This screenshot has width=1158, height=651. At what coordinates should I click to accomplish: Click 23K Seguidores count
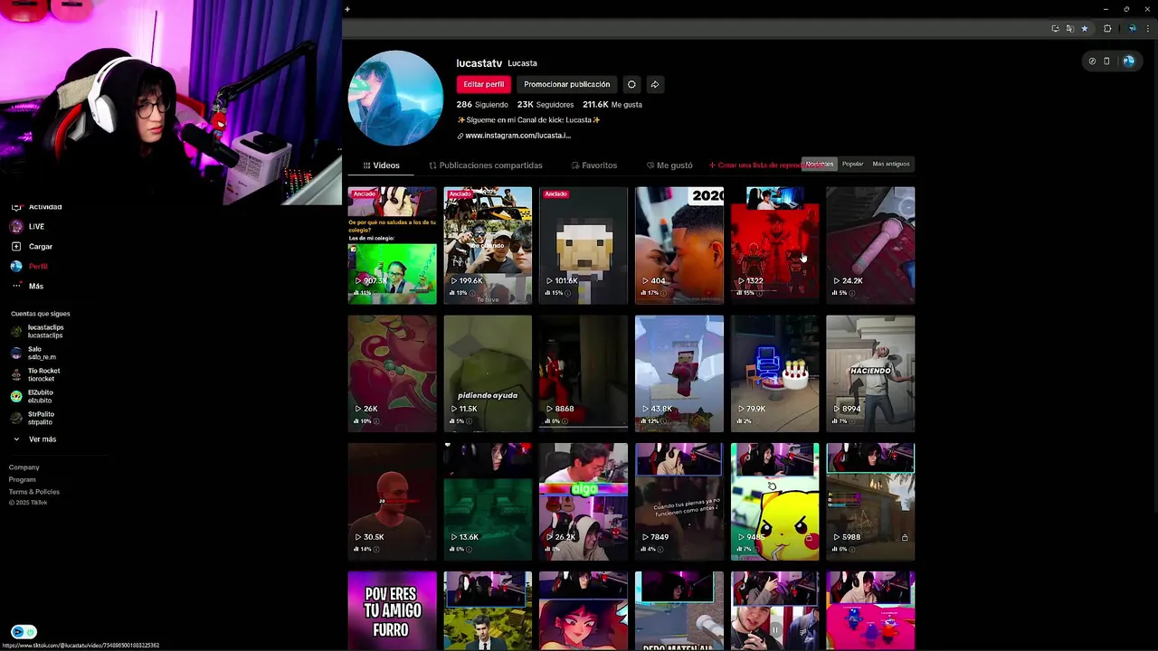pyautogui.click(x=546, y=105)
